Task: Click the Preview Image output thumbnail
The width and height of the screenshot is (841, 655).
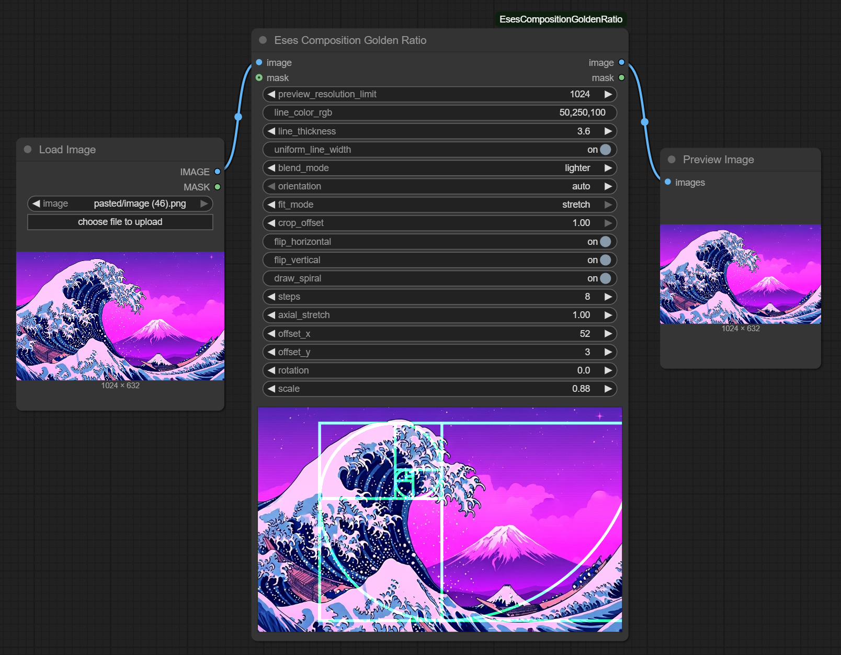Action: 741,274
